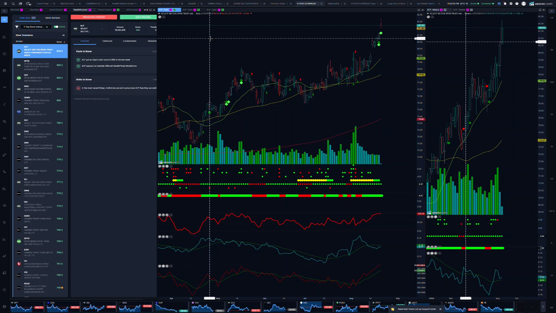
Task: Switch to the Seasonality workspace tab
Action: [333, 3]
